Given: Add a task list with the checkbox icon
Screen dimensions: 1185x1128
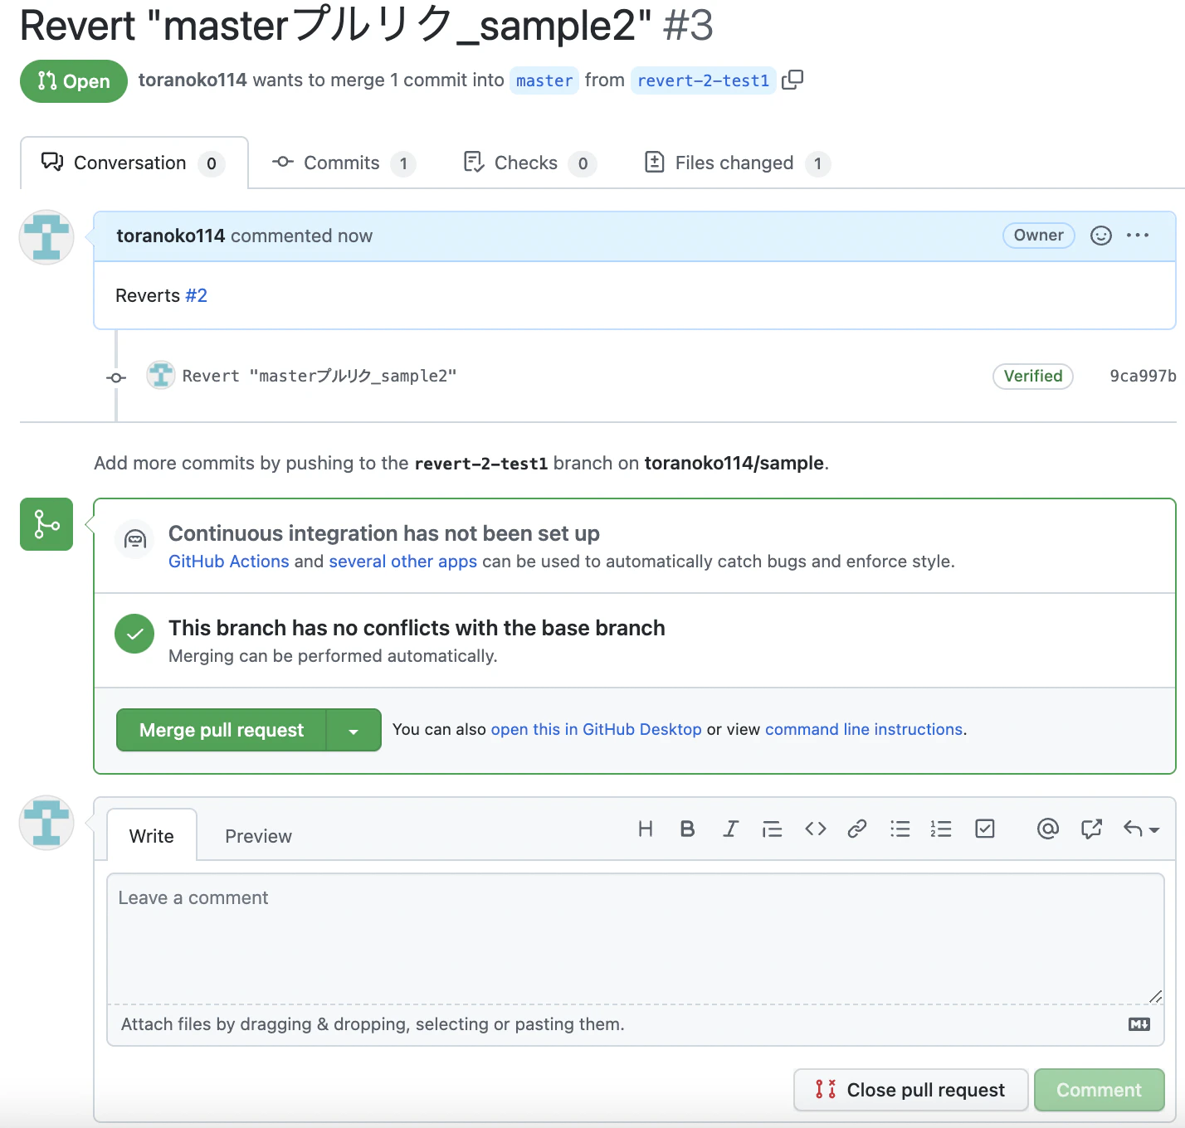Looking at the screenshot, I should (985, 829).
